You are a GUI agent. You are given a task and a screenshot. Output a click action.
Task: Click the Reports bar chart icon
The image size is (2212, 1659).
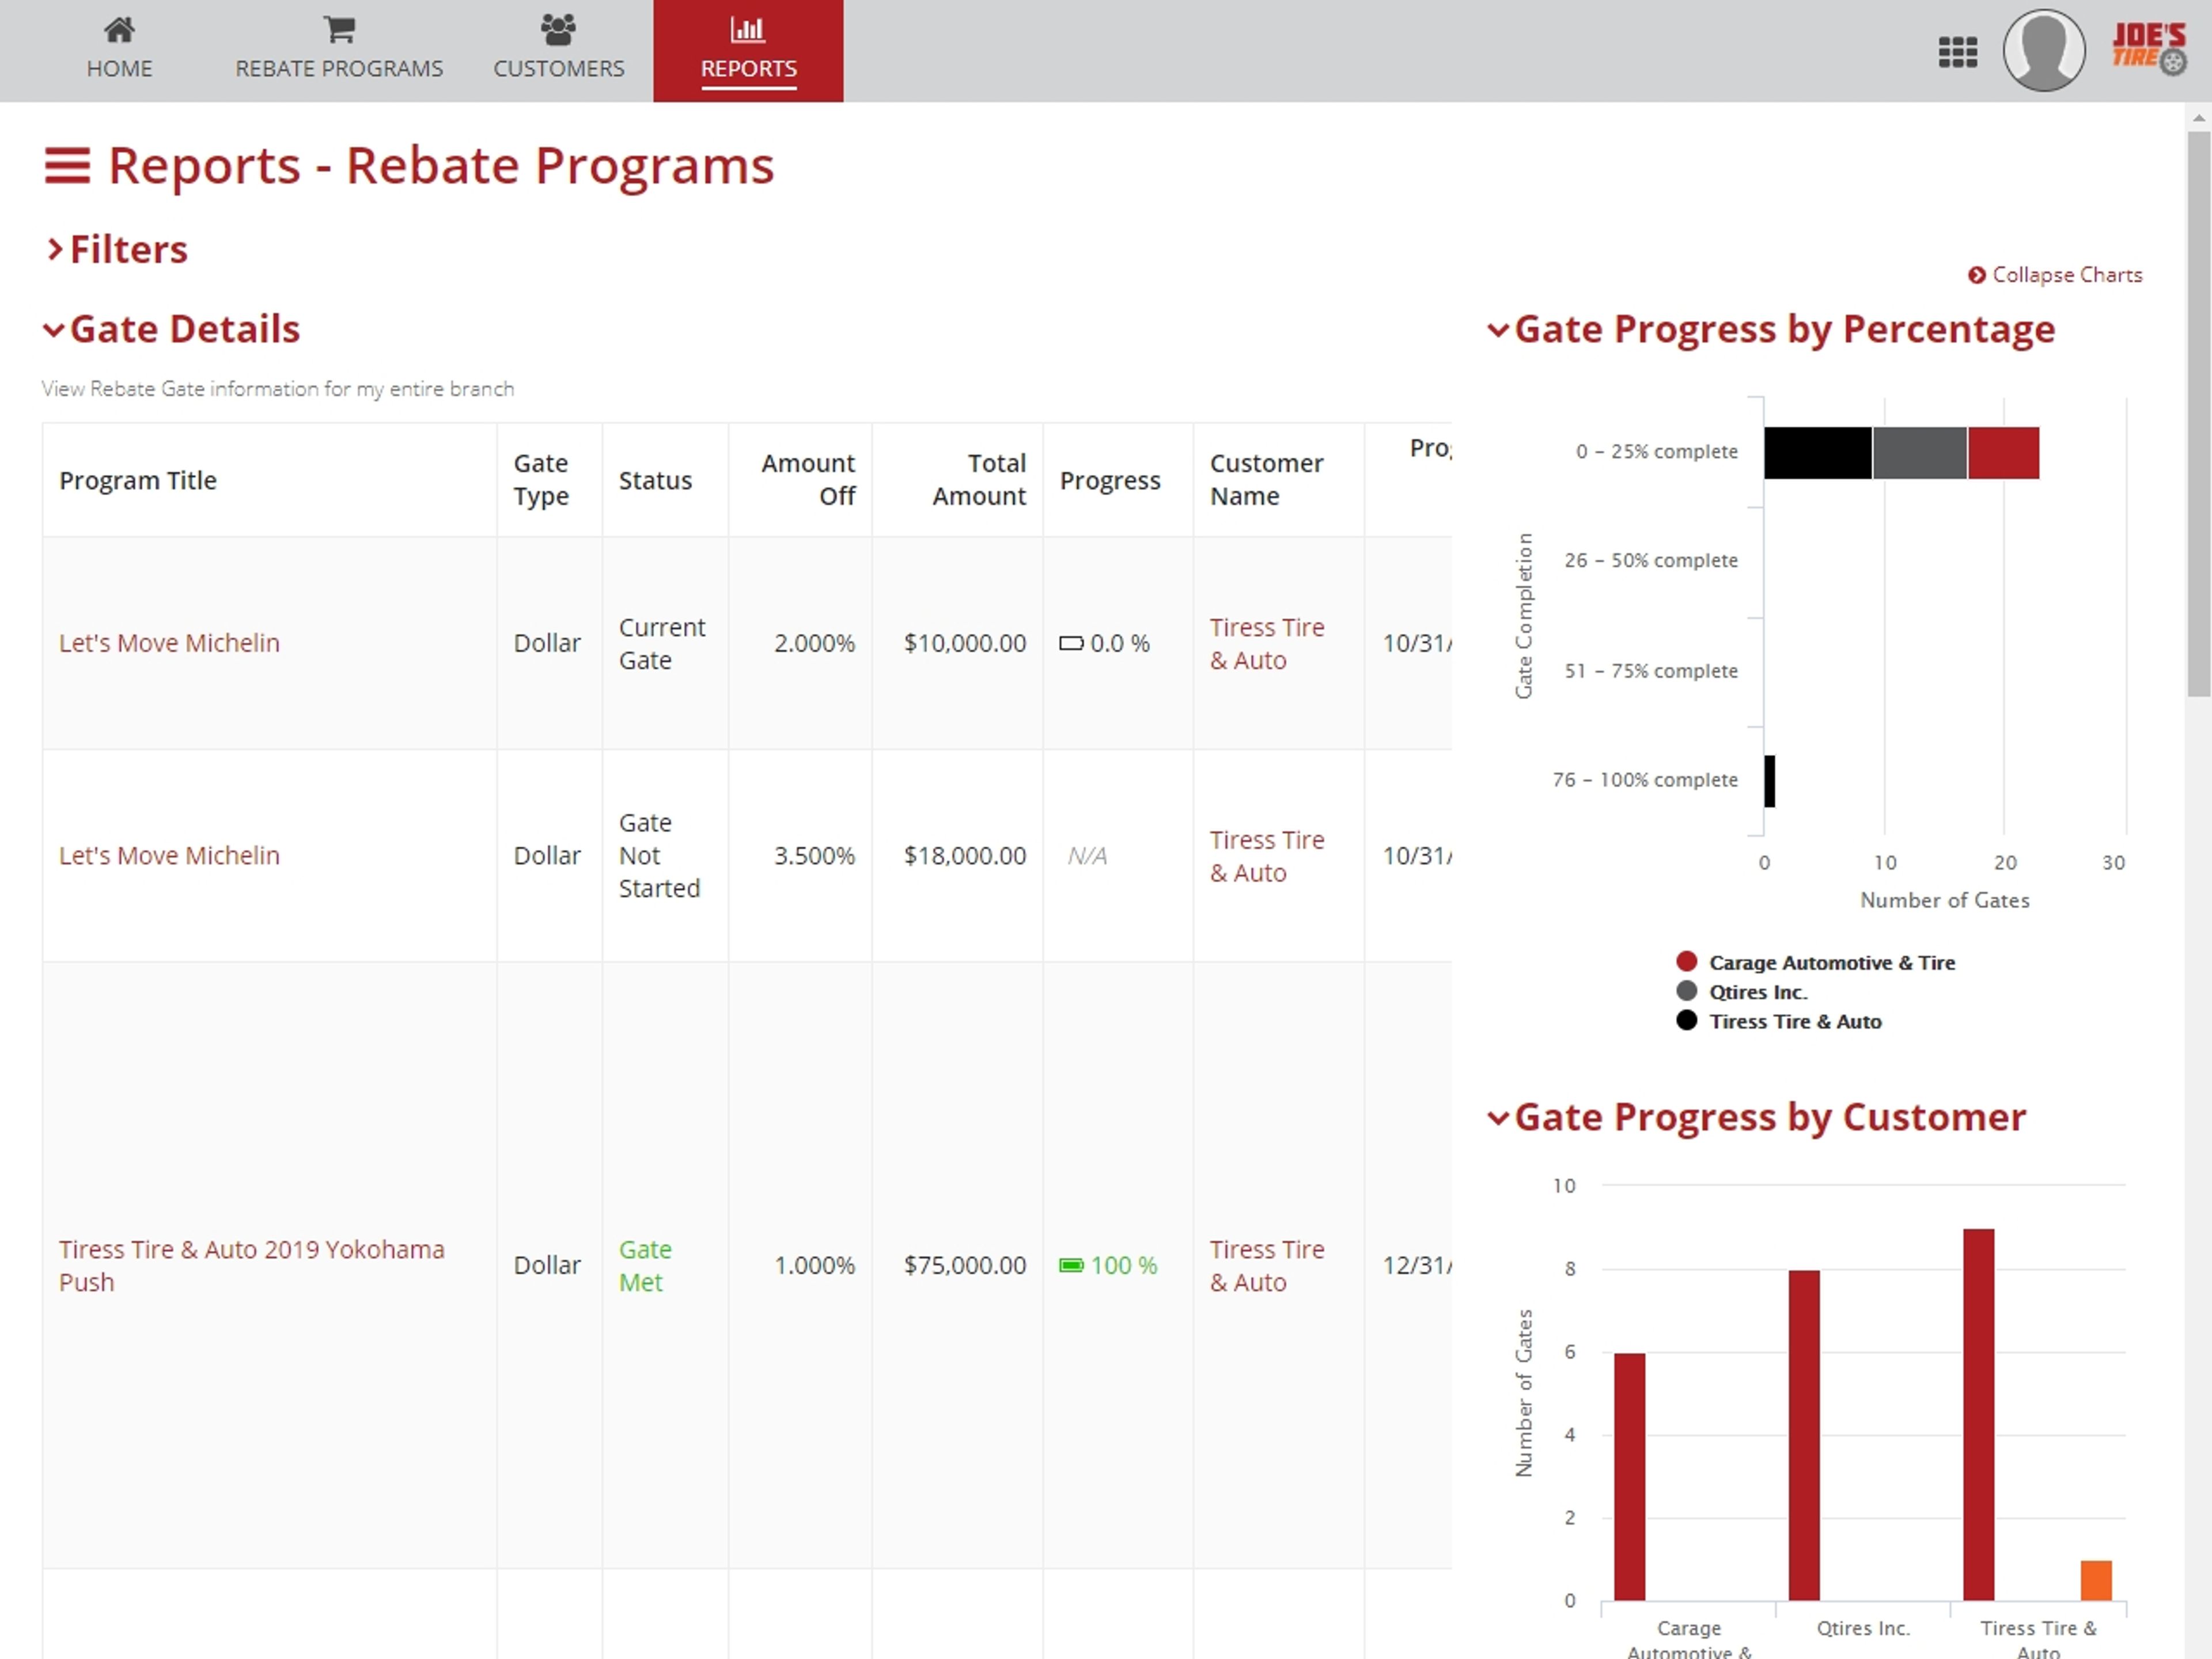point(748,30)
